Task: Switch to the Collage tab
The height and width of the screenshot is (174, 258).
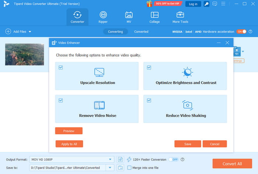Action: 154,17
